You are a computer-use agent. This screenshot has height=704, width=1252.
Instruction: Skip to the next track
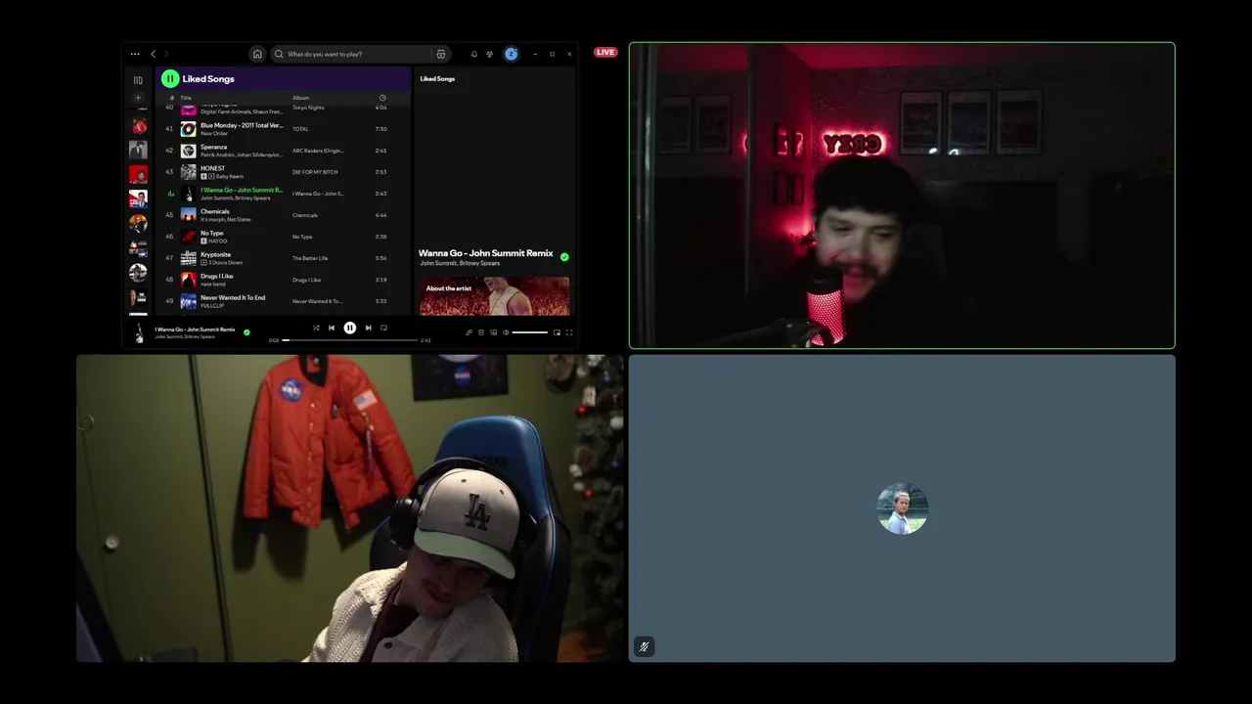pos(368,329)
